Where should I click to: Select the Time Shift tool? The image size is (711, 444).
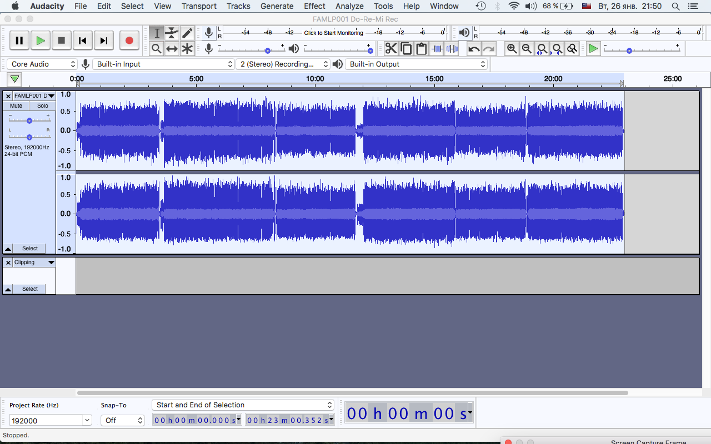(x=172, y=49)
